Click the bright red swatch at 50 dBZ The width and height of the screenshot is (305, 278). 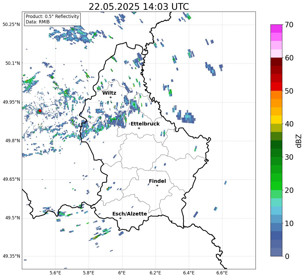[x=276, y=87]
